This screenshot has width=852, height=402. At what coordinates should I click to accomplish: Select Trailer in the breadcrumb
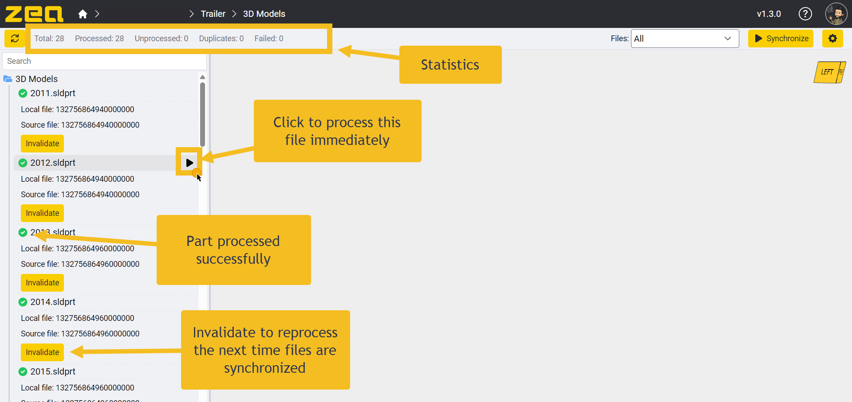(x=213, y=14)
